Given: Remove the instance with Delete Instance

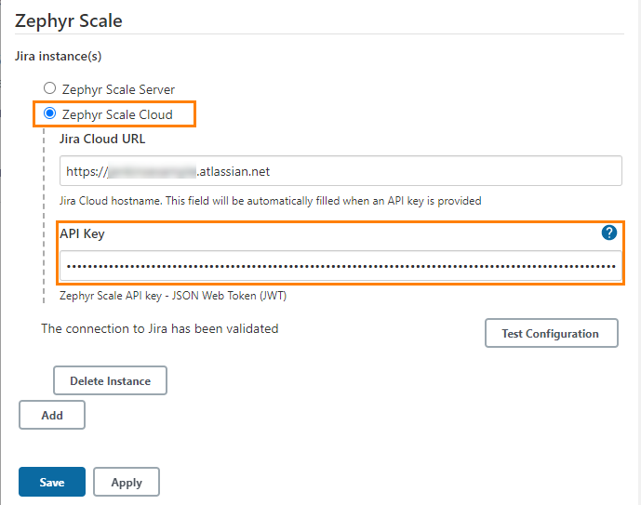Looking at the screenshot, I should [110, 380].
